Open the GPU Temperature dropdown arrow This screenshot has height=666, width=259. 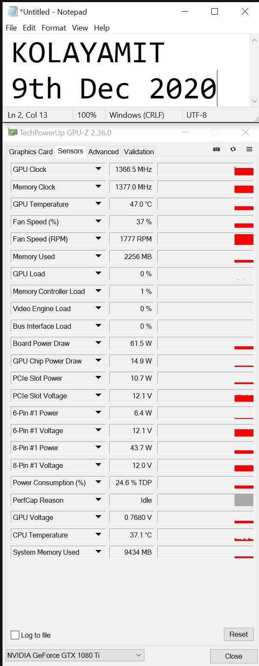coord(99,204)
